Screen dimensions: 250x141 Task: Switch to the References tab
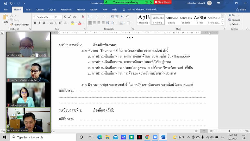point(66,10)
